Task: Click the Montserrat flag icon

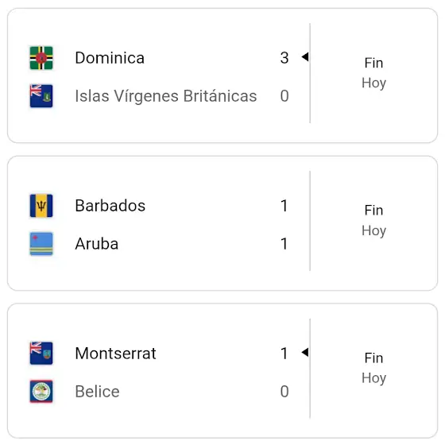Action: tap(41, 354)
